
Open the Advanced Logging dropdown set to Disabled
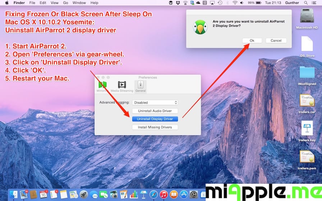[155, 102]
